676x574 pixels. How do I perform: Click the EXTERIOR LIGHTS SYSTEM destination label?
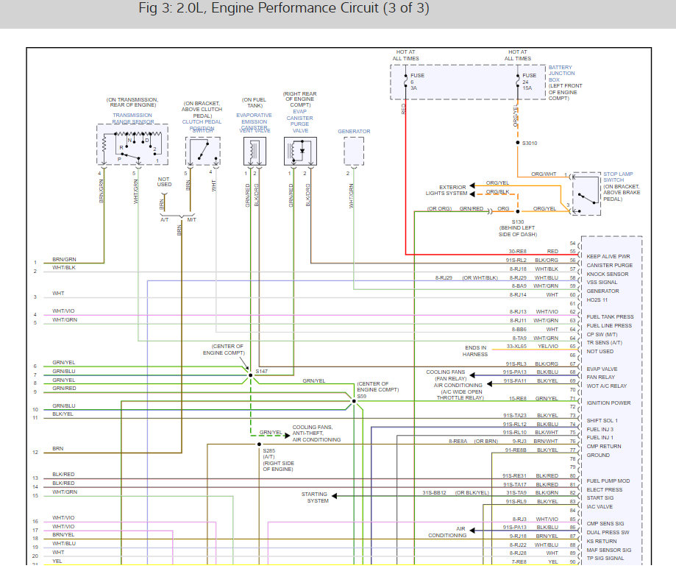446,190
